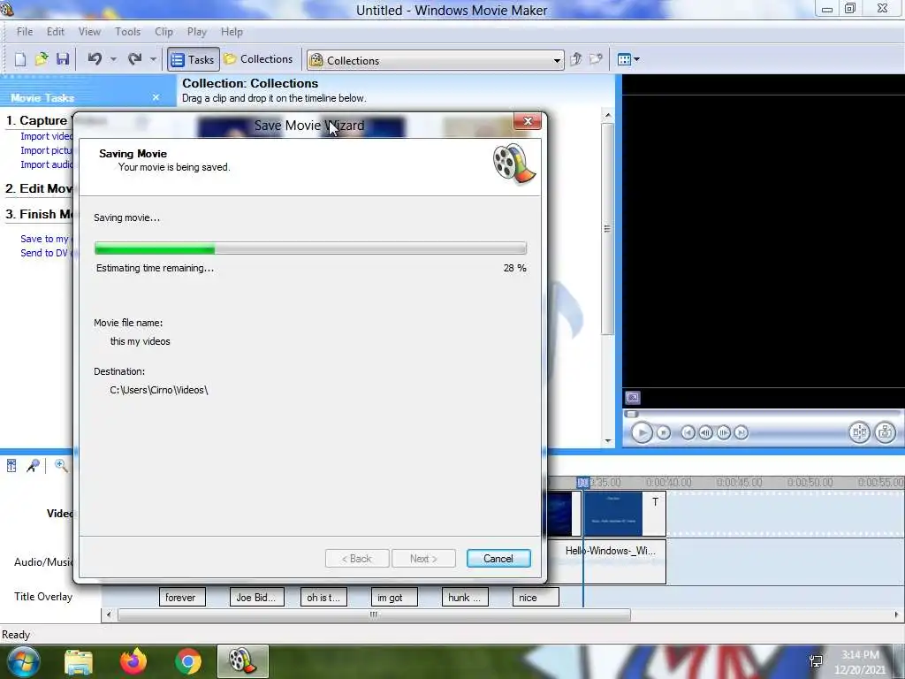
Task: Launch Google Chrome from the taskbar
Action: 188,661
